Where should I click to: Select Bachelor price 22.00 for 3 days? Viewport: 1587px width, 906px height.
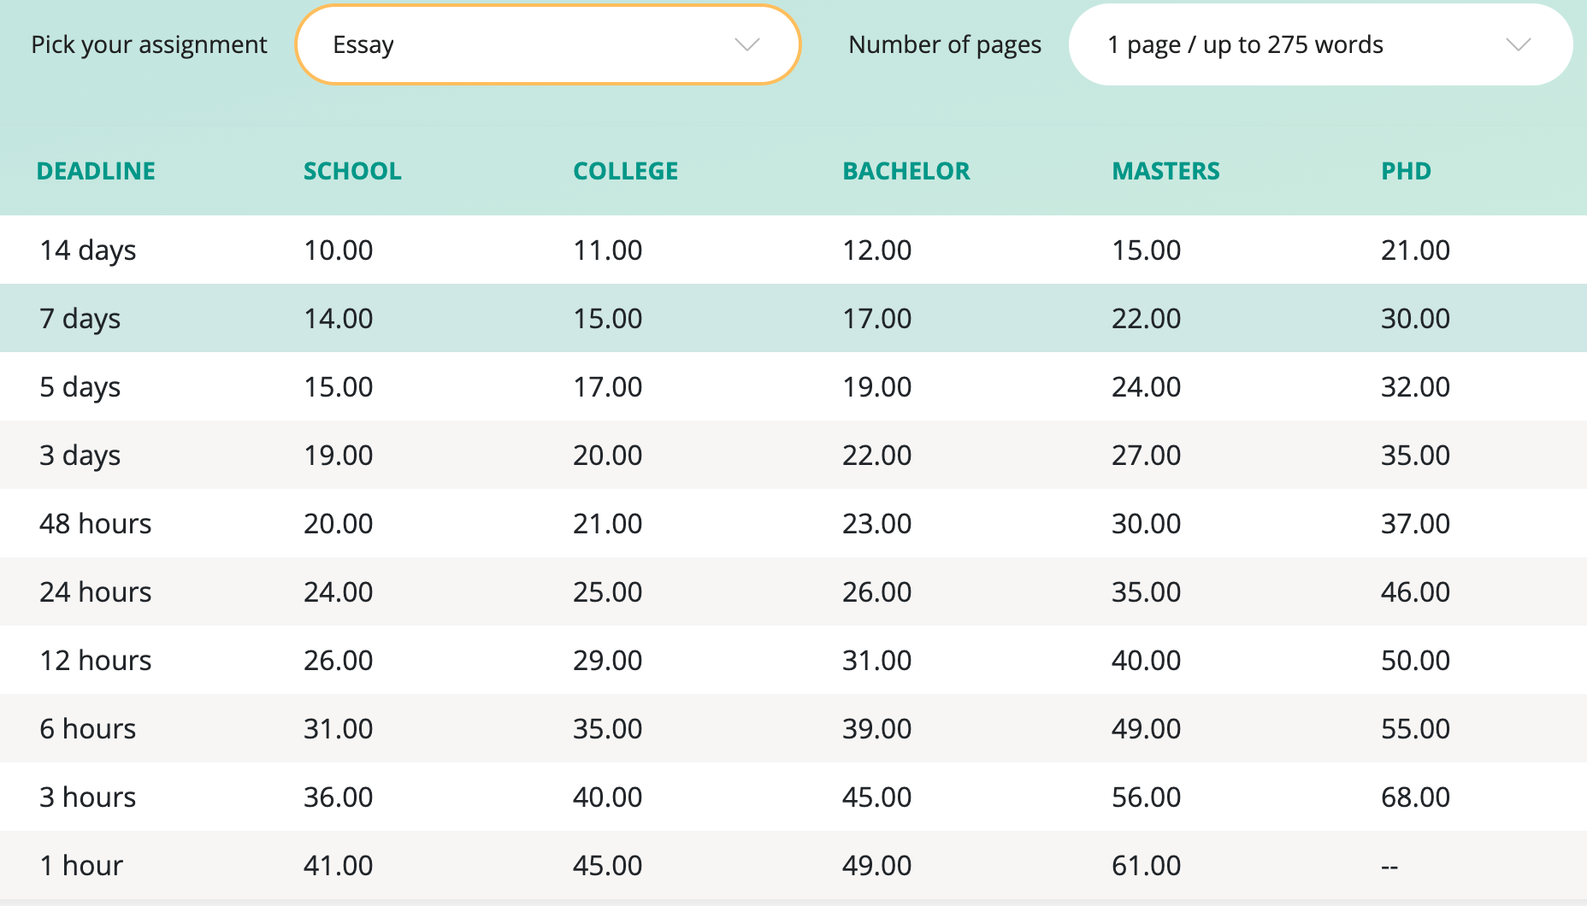click(x=876, y=456)
